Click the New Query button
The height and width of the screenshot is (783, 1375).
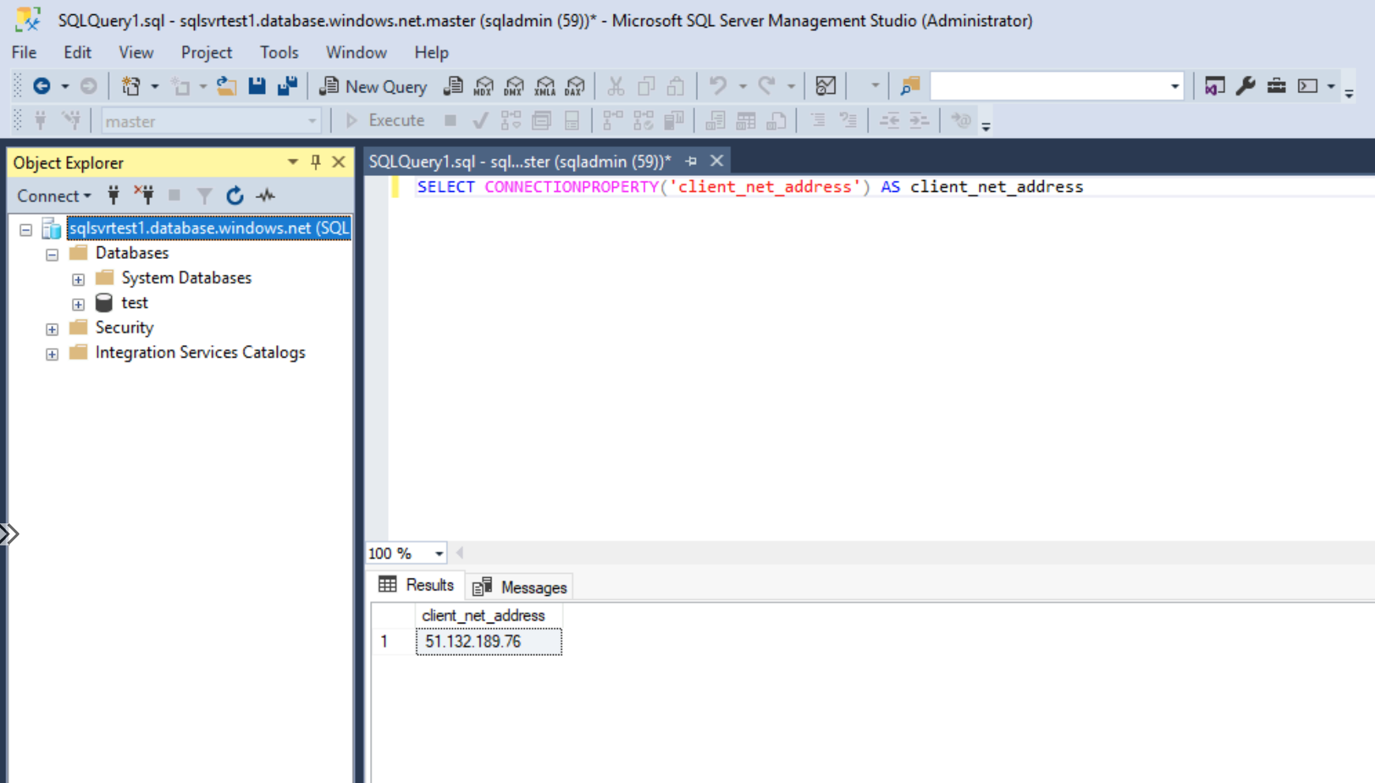pyautogui.click(x=373, y=86)
